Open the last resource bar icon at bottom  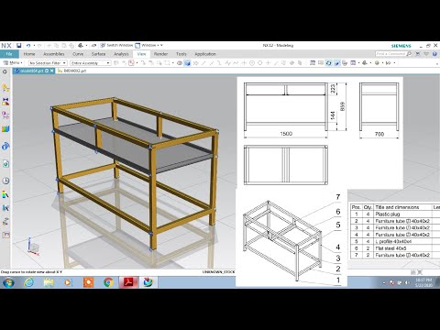pyautogui.click(x=5, y=235)
